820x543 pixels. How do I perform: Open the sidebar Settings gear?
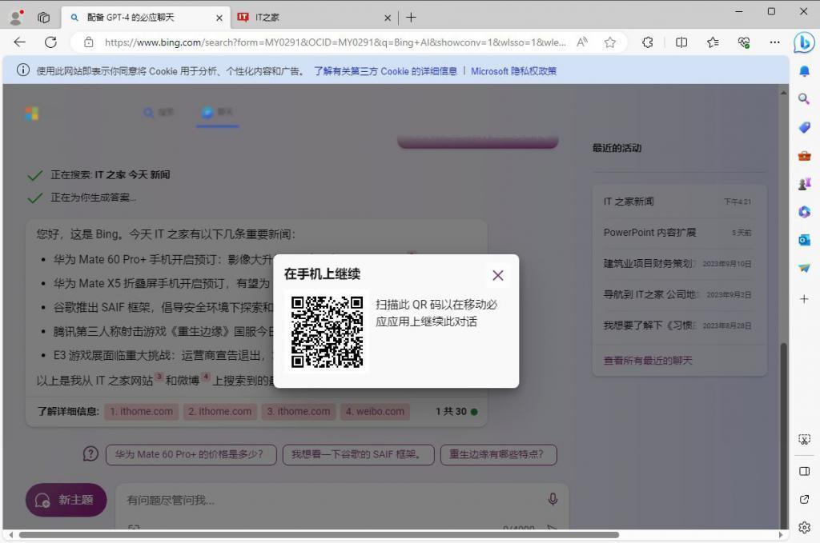coord(804,527)
